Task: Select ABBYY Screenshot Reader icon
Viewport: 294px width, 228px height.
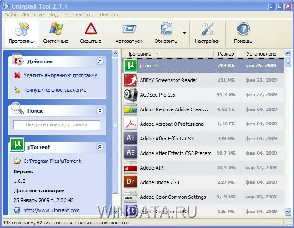Action: 131,80
